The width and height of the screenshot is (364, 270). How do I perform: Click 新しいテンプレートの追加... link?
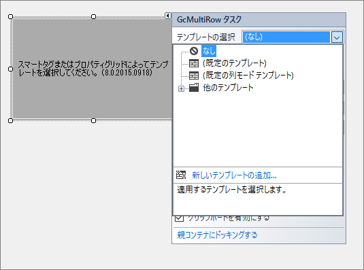[x=234, y=175]
